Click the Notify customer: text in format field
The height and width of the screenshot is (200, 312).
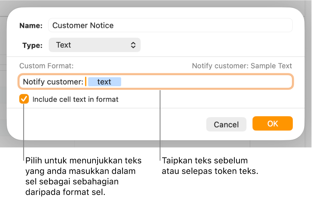pyautogui.click(x=53, y=82)
